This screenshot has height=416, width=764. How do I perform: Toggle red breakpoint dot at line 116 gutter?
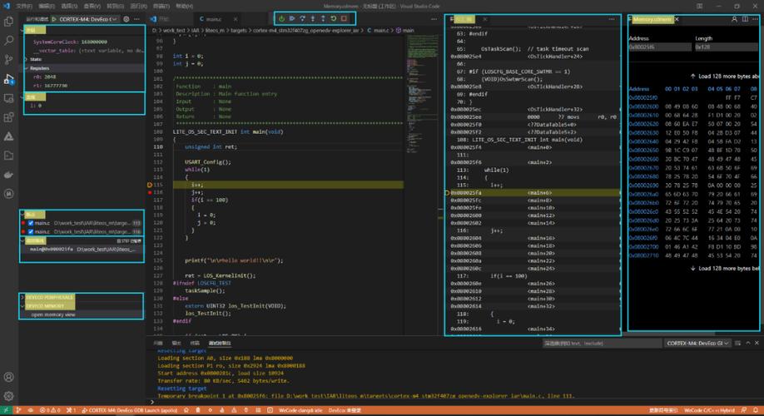click(x=150, y=192)
